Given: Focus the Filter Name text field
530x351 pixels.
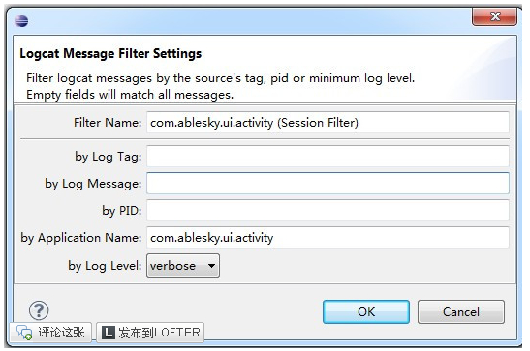Looking at the screenshot, I should tap(327, 123).
